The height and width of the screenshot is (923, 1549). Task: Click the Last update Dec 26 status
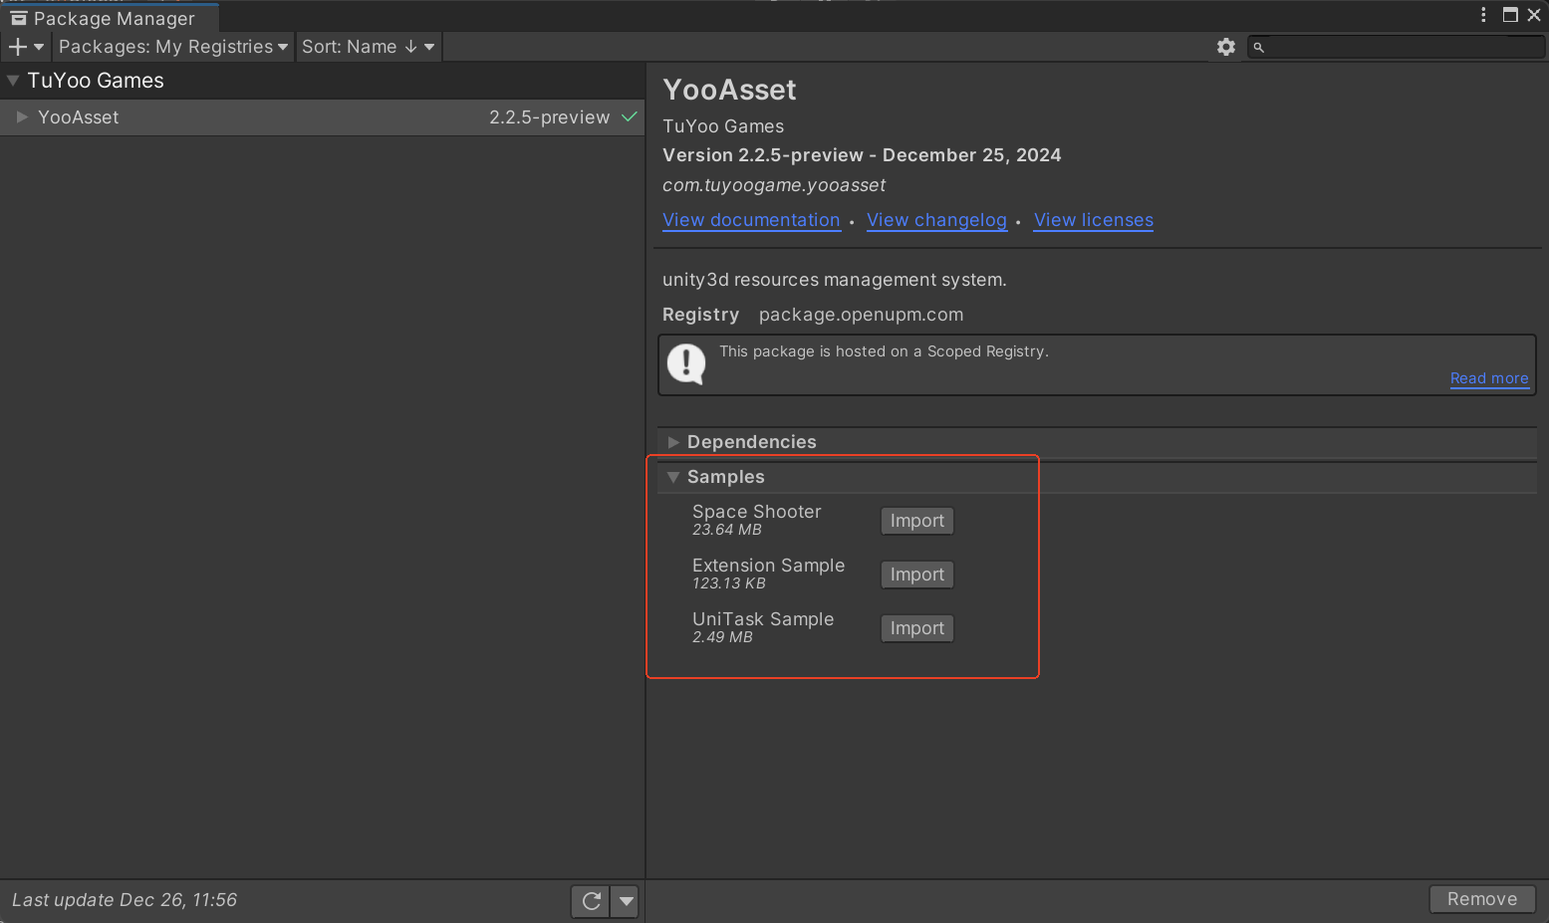[125, 900]
